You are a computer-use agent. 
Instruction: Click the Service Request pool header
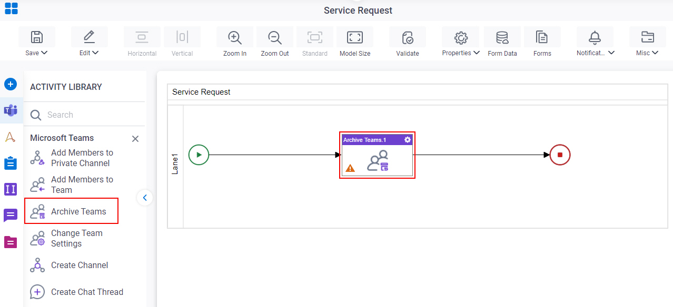pyautogui.click(x=418, y=91)
